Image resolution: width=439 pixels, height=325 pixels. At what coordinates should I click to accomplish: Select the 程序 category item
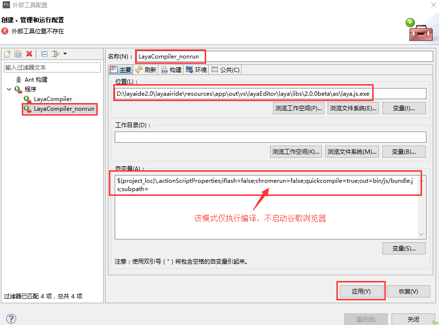click(x=30, y=89)
